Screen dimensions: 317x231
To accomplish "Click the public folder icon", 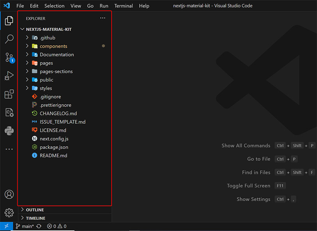I will click(x=35, y=80).
